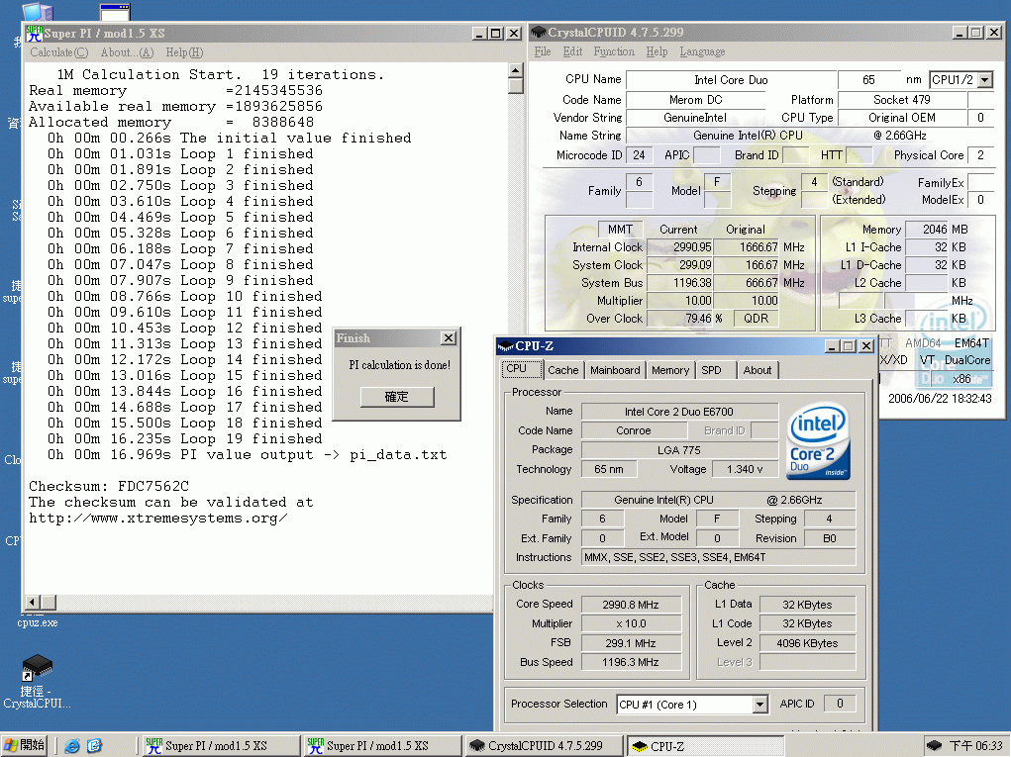Switch to CrystalCPUID taskbar button
The image size is (1011, 757).
pos(544,745)
